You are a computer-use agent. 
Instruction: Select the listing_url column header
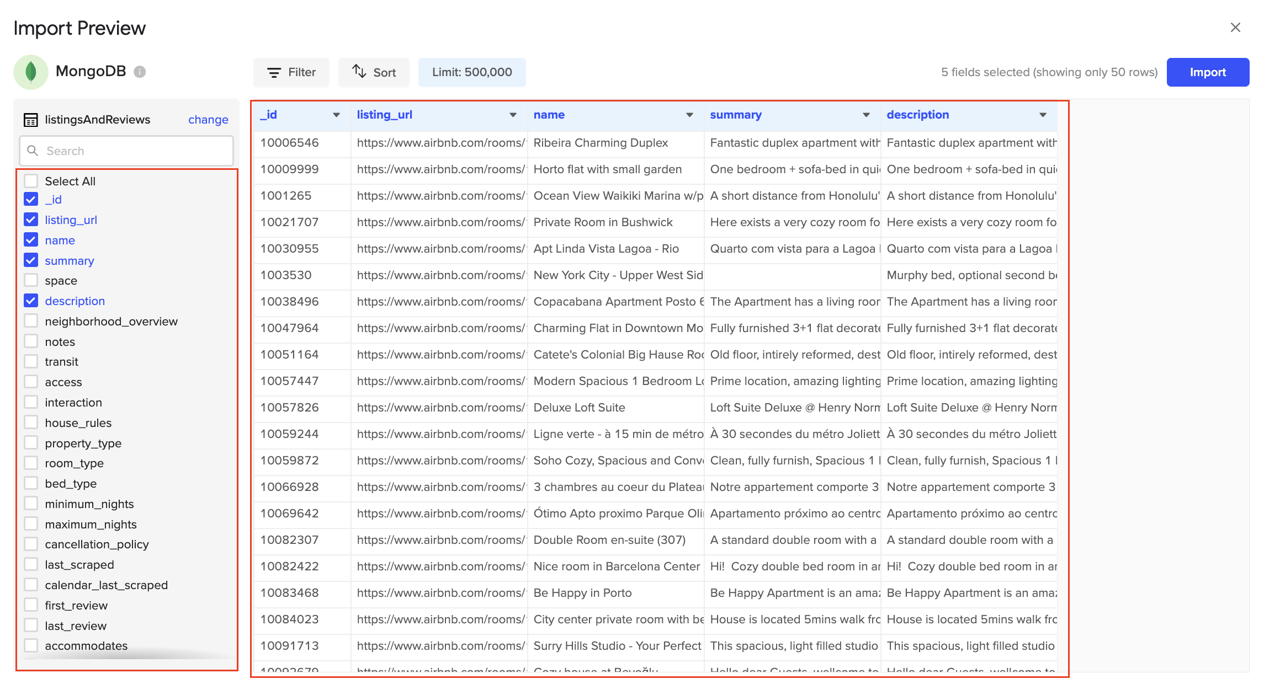pos(385,115)
